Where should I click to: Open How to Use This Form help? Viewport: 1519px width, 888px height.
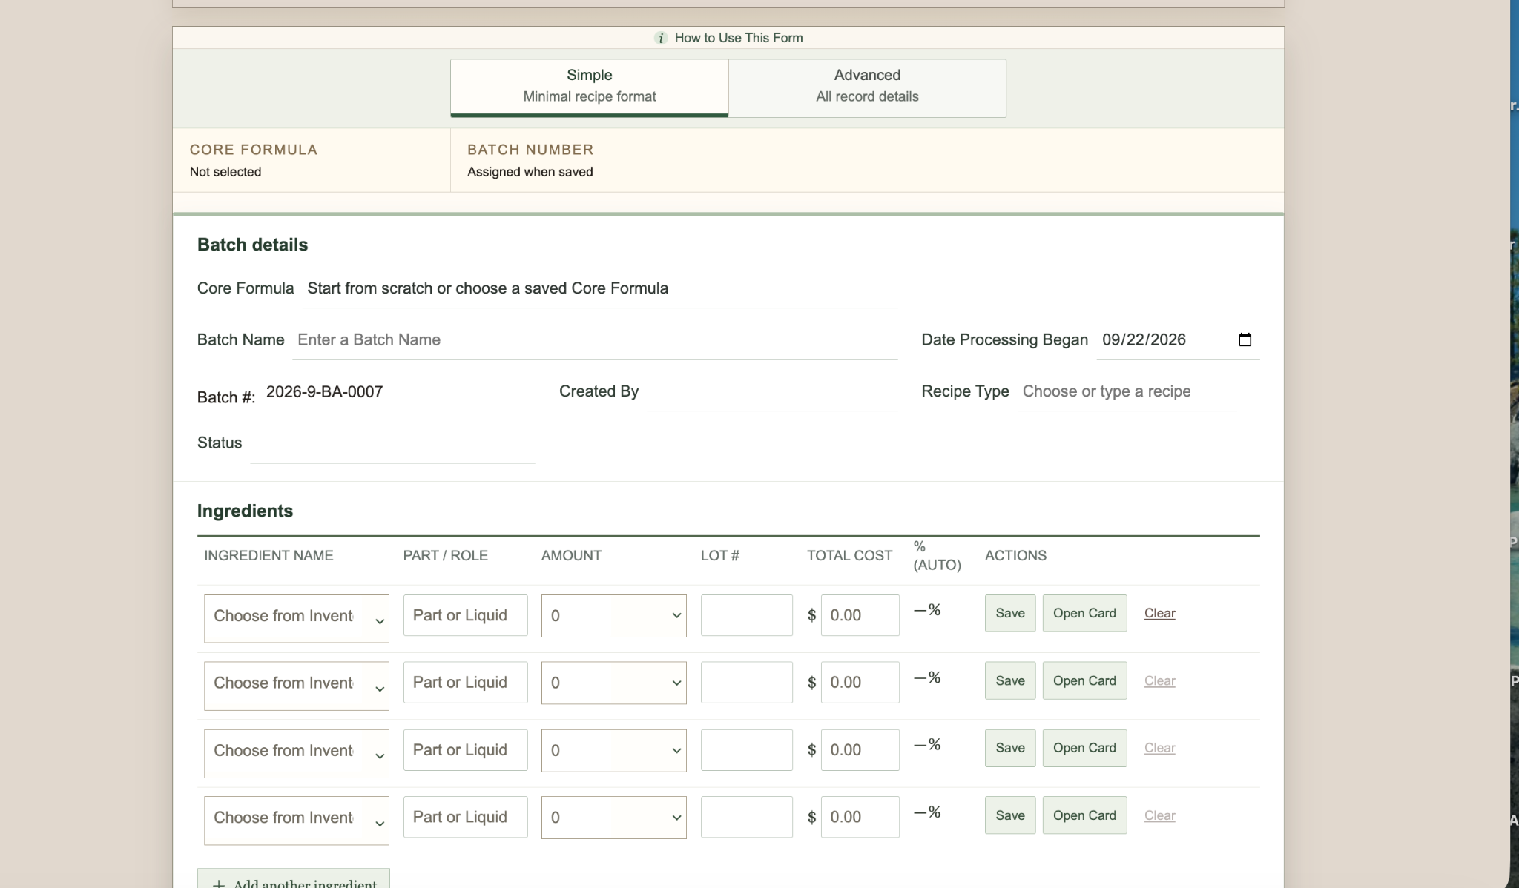[728, 38]
